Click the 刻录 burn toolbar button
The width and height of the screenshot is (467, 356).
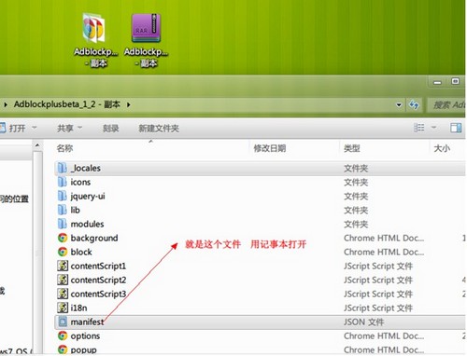111,129
